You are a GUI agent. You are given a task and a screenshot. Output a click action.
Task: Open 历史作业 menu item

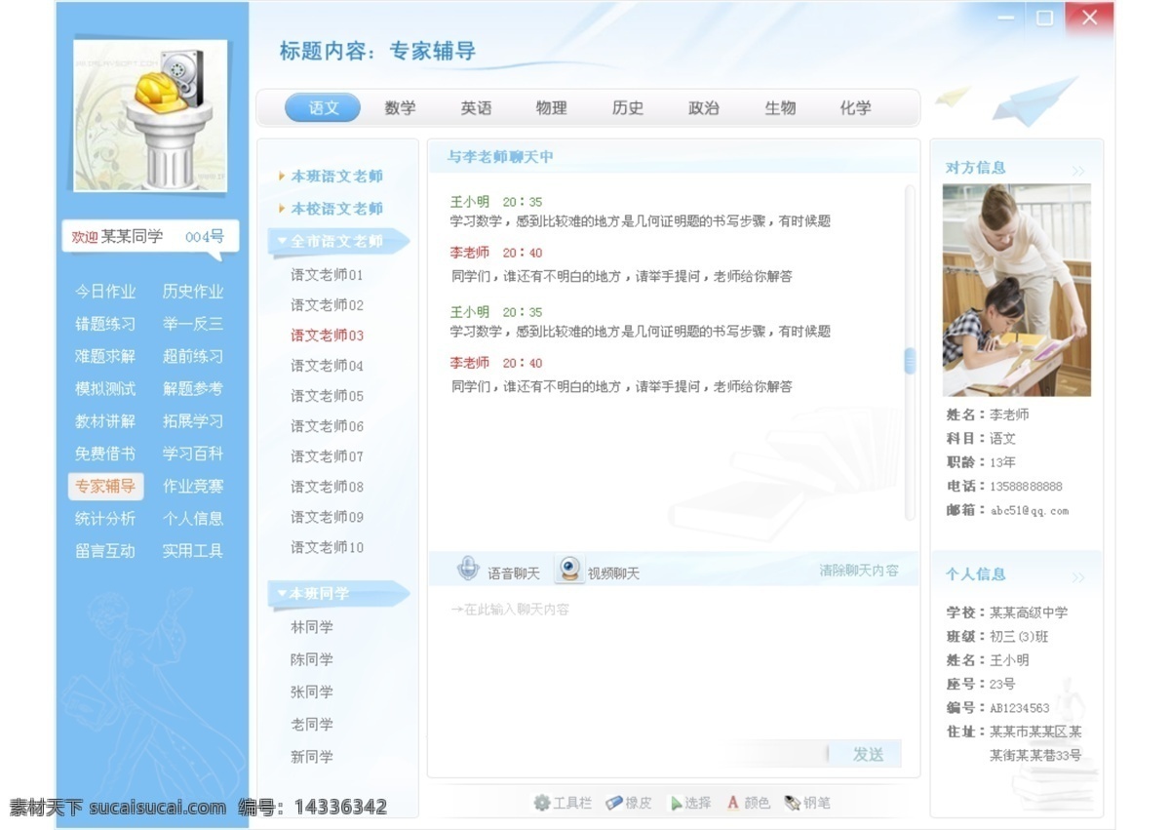point(193,292)
